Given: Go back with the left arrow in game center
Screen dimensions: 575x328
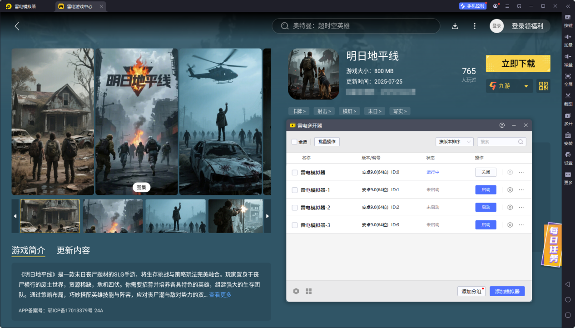Looking at the screenshot, I should (x=17, y=26).
